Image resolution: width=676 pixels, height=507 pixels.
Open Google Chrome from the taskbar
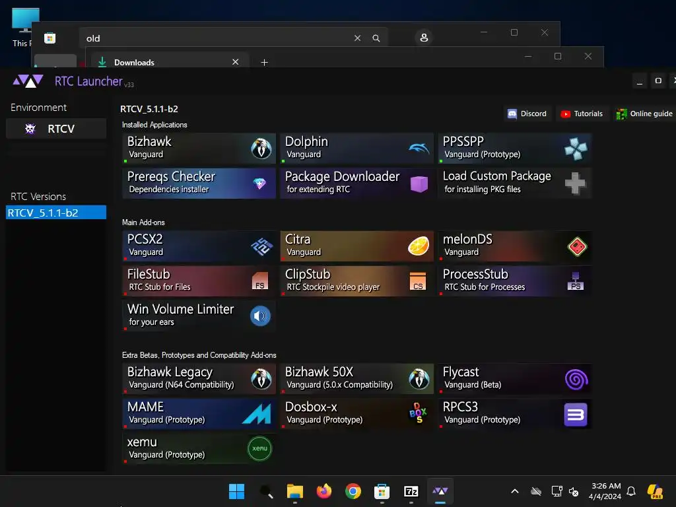pyautogui.click(x=353, y=491)
